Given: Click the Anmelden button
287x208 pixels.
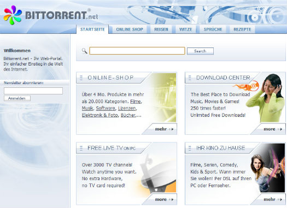Looking at the screenshot, I should (x=17, y=98).
